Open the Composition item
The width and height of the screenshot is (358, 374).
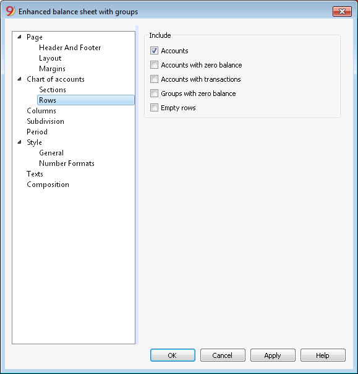pyautogui.click(x=48, y=185)
